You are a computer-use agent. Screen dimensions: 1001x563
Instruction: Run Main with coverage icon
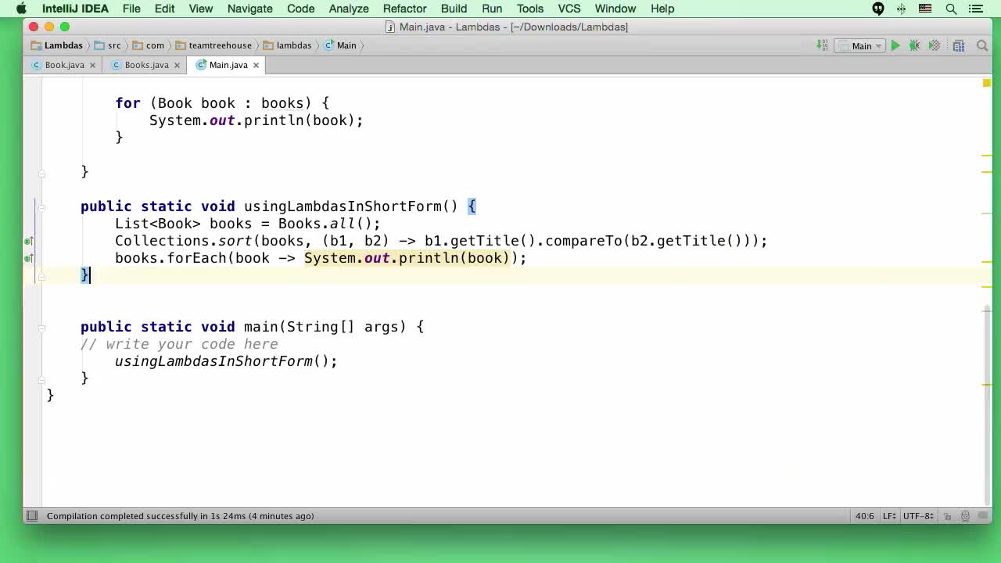tap(934, 45)
